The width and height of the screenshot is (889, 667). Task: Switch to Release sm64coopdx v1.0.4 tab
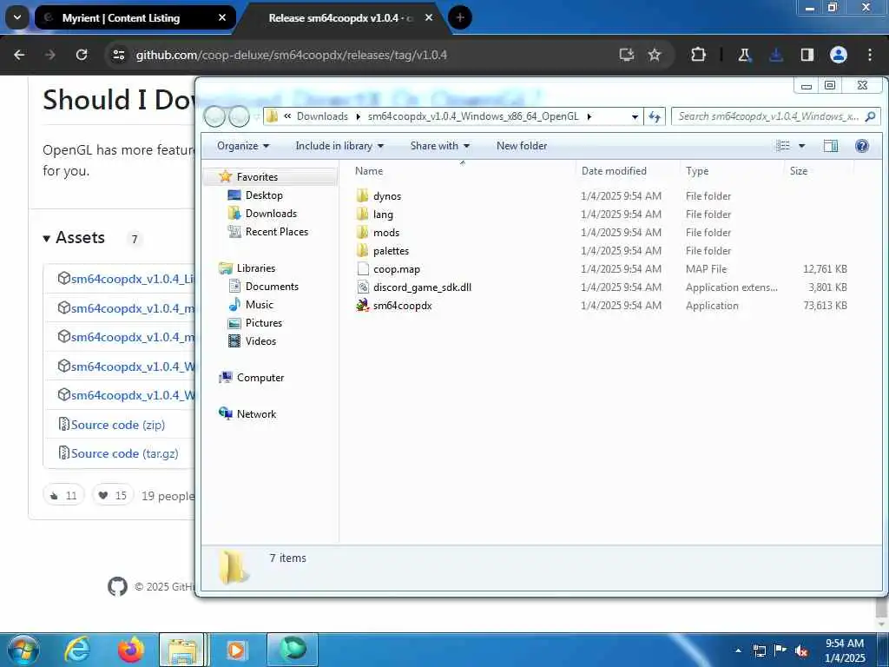point(340,17)
